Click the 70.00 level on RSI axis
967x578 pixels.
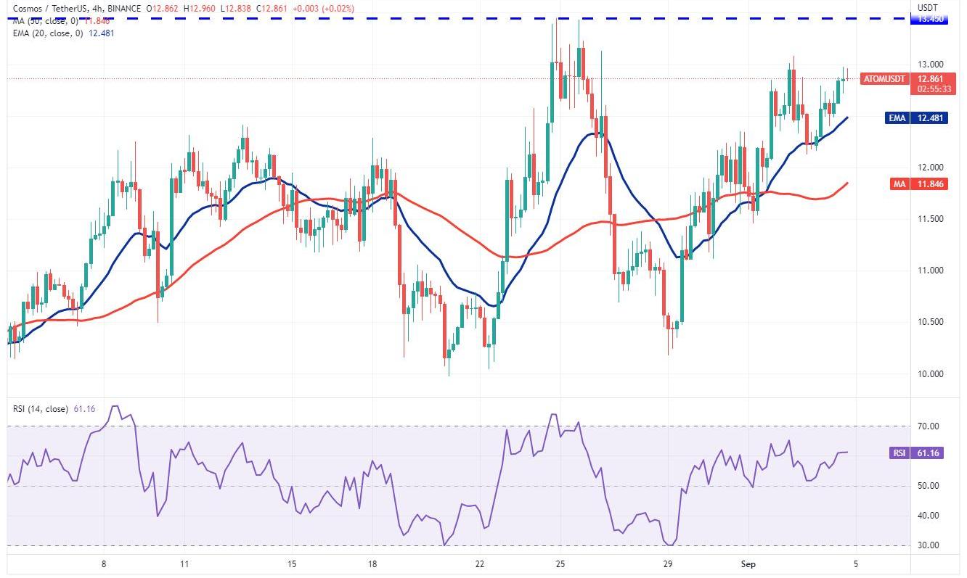(x=931, y=426)
